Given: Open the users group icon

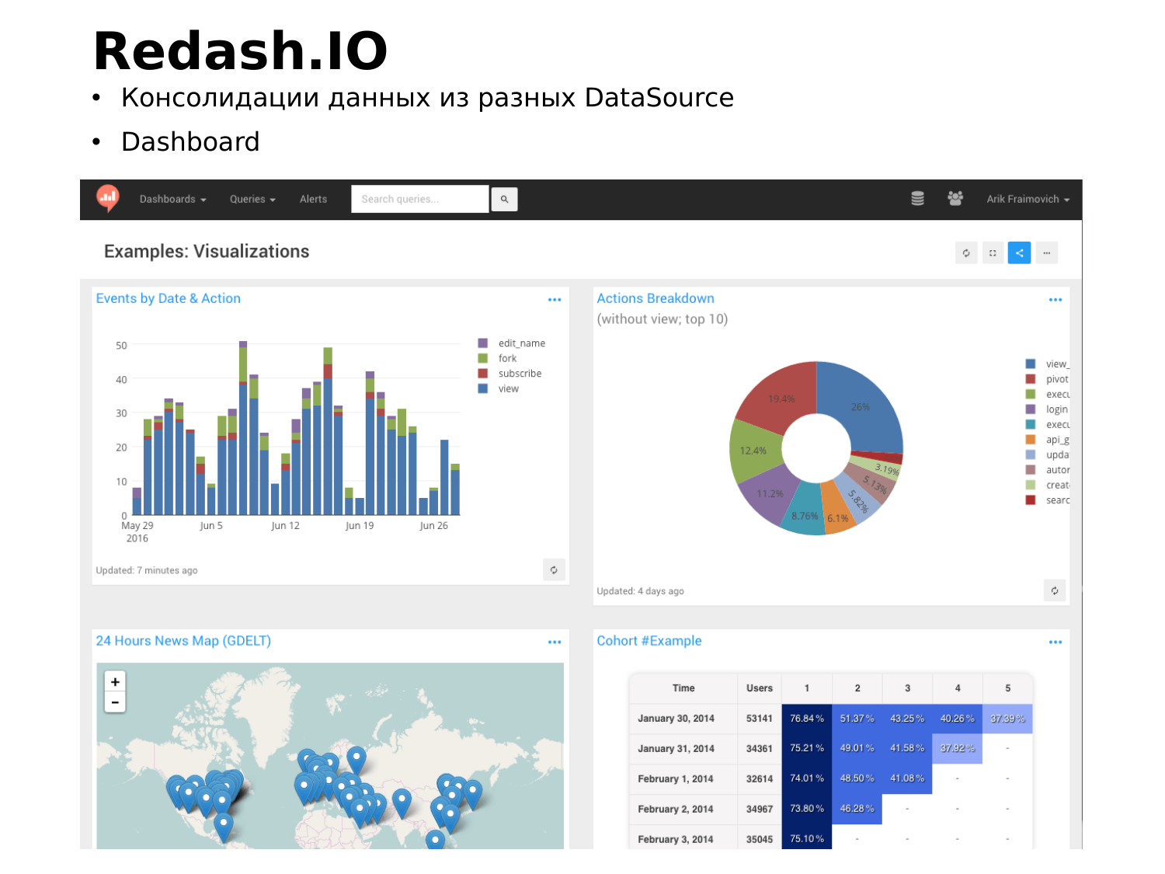Looking at the screenshot, I should [x=955, y=199].
